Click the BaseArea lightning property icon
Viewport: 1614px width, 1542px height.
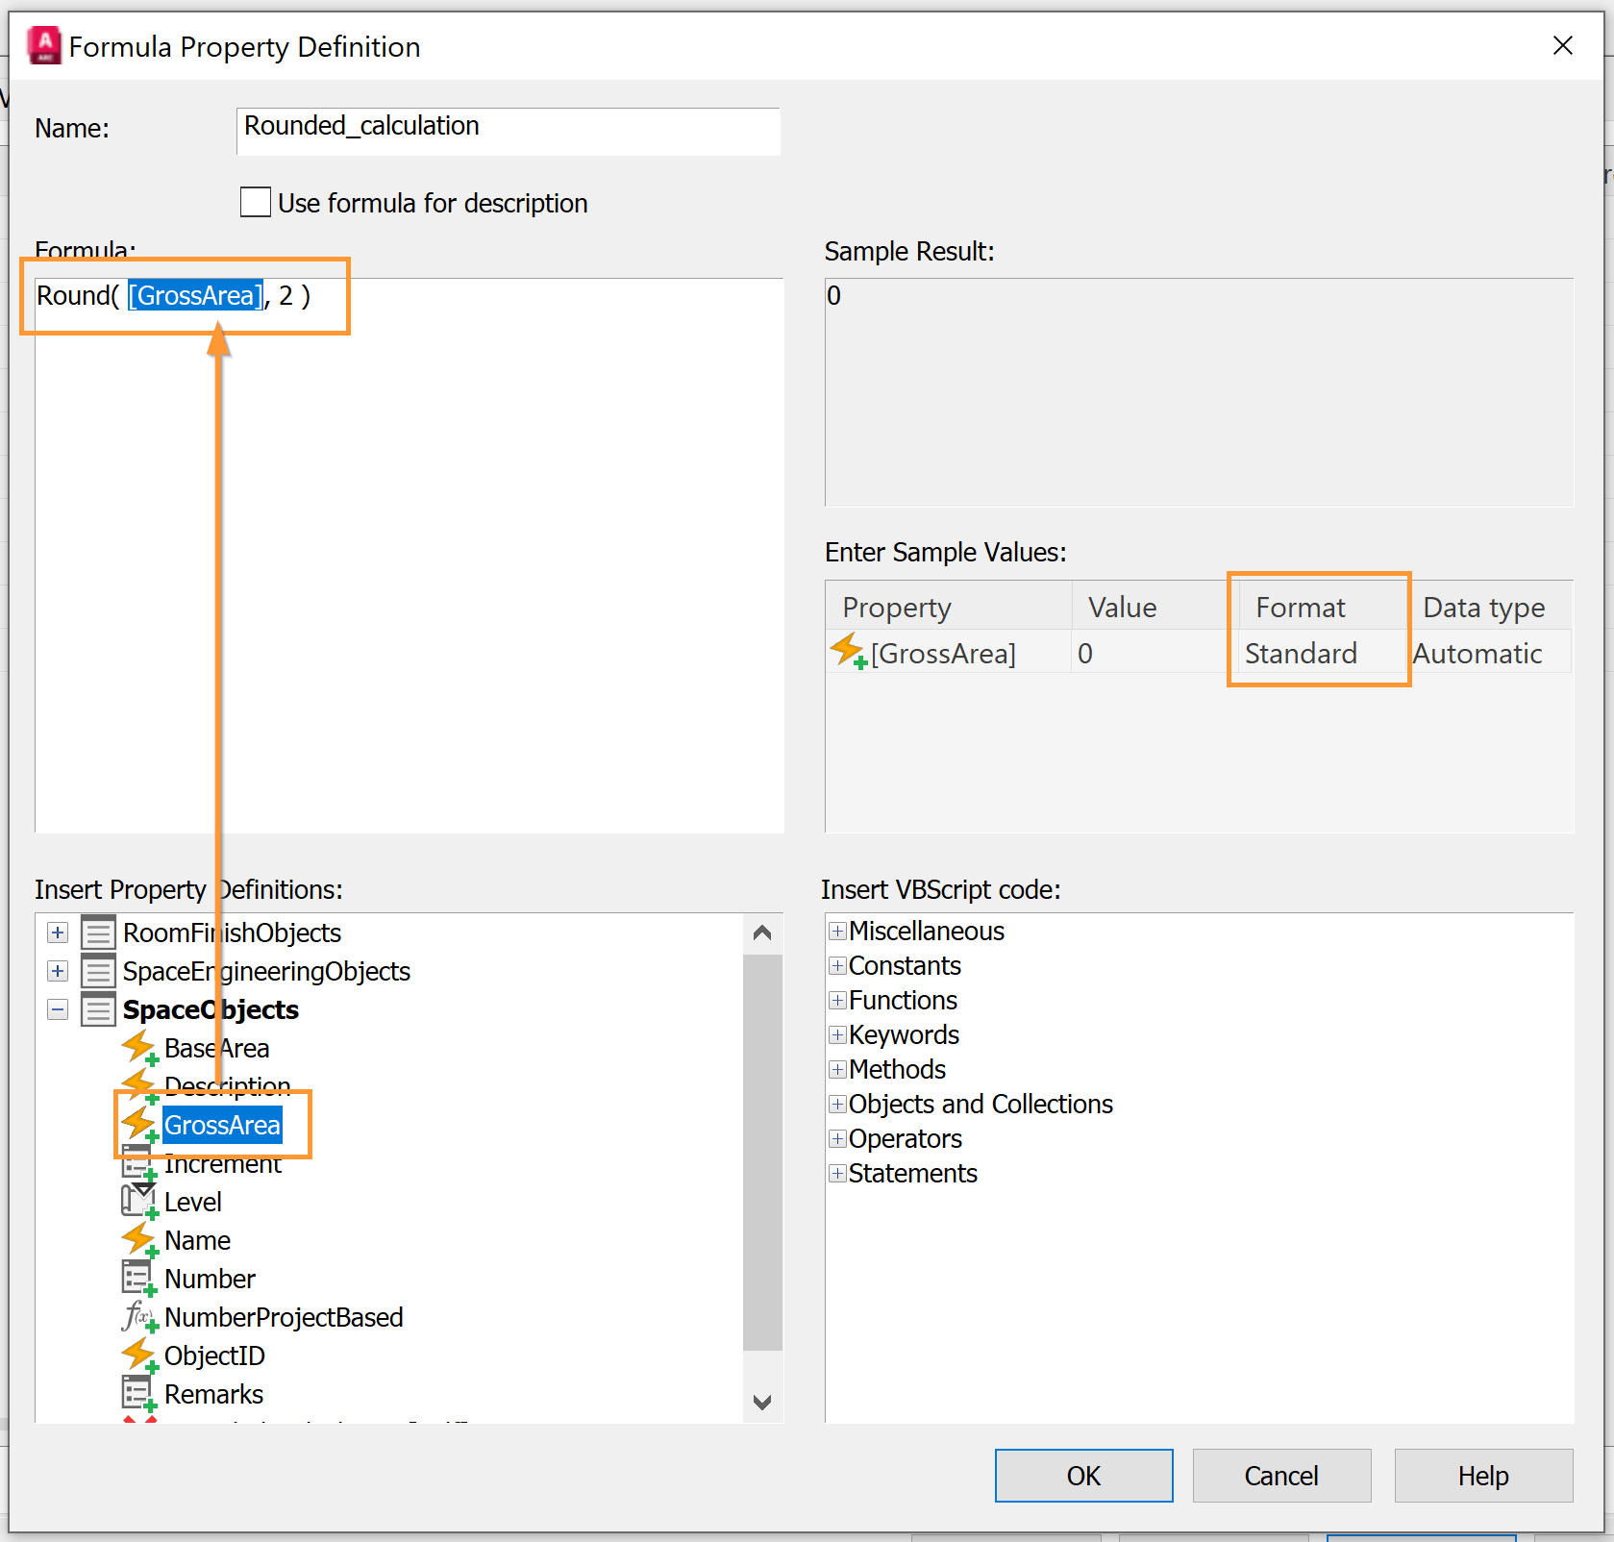pyautogui.click(x=140, y=1048)
